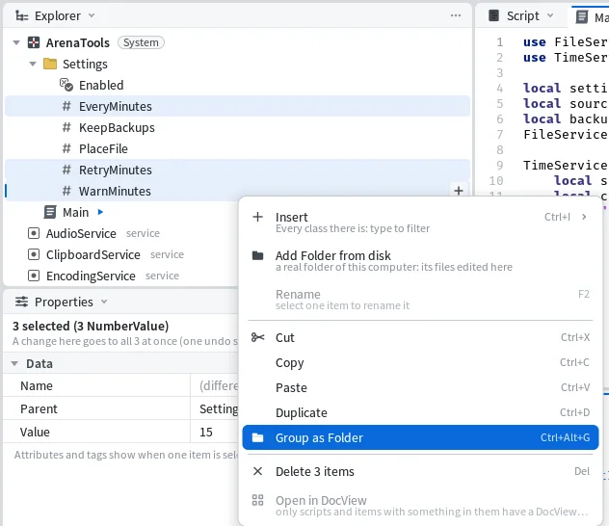The width and height of the screenshot is (609, 526).
Task: Click the ClipboardService icon
Action: pos(34,254)
